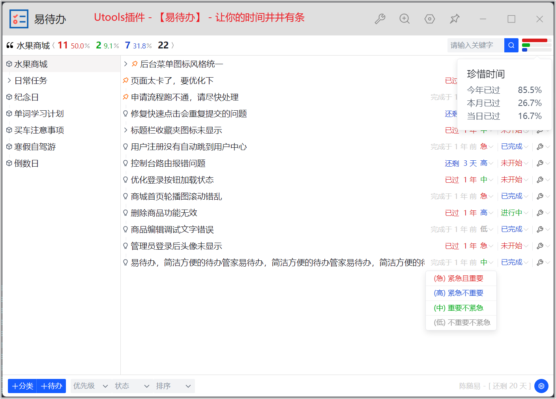Image resolution: width=556 pixels, height=399 pixels.
Task: Click the 本月已过 26.7% line
Action: click(x=504, y=103)
